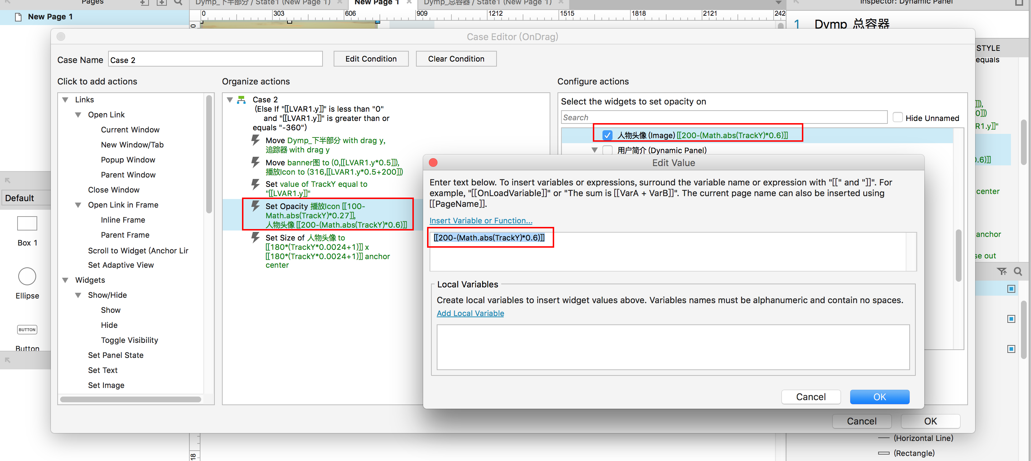The image size is (1031, 461).
Task: Collapse the Open Link in Frame group
Action: pos(78,205)
